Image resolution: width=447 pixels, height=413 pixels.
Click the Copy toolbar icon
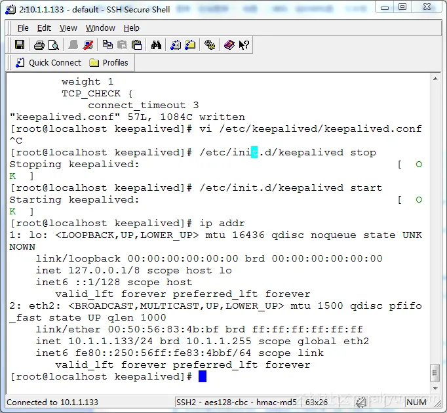tap(107, 45)
